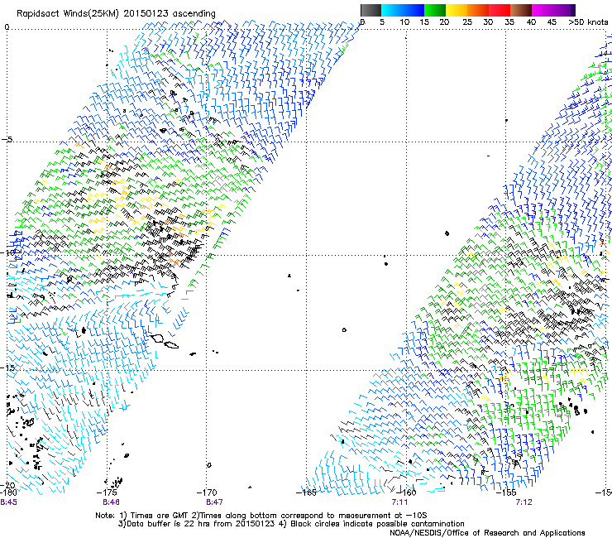Click the Rapidscat Winds title text

[116, 14]
